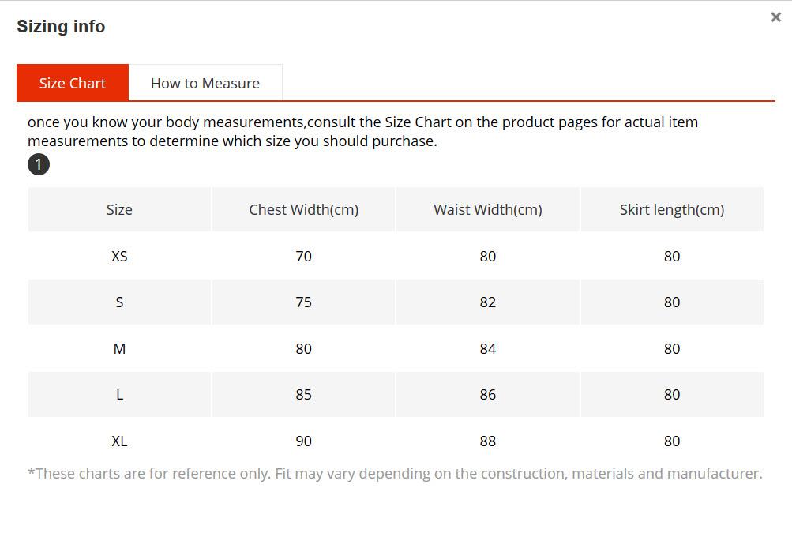Select the L size row label
Viewport: 792px width, 552px height.
tap(119, 394)
